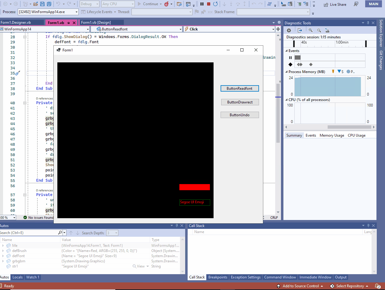Click the Save All icon
This screenshot has height=290, width=385.
(49, 4)
